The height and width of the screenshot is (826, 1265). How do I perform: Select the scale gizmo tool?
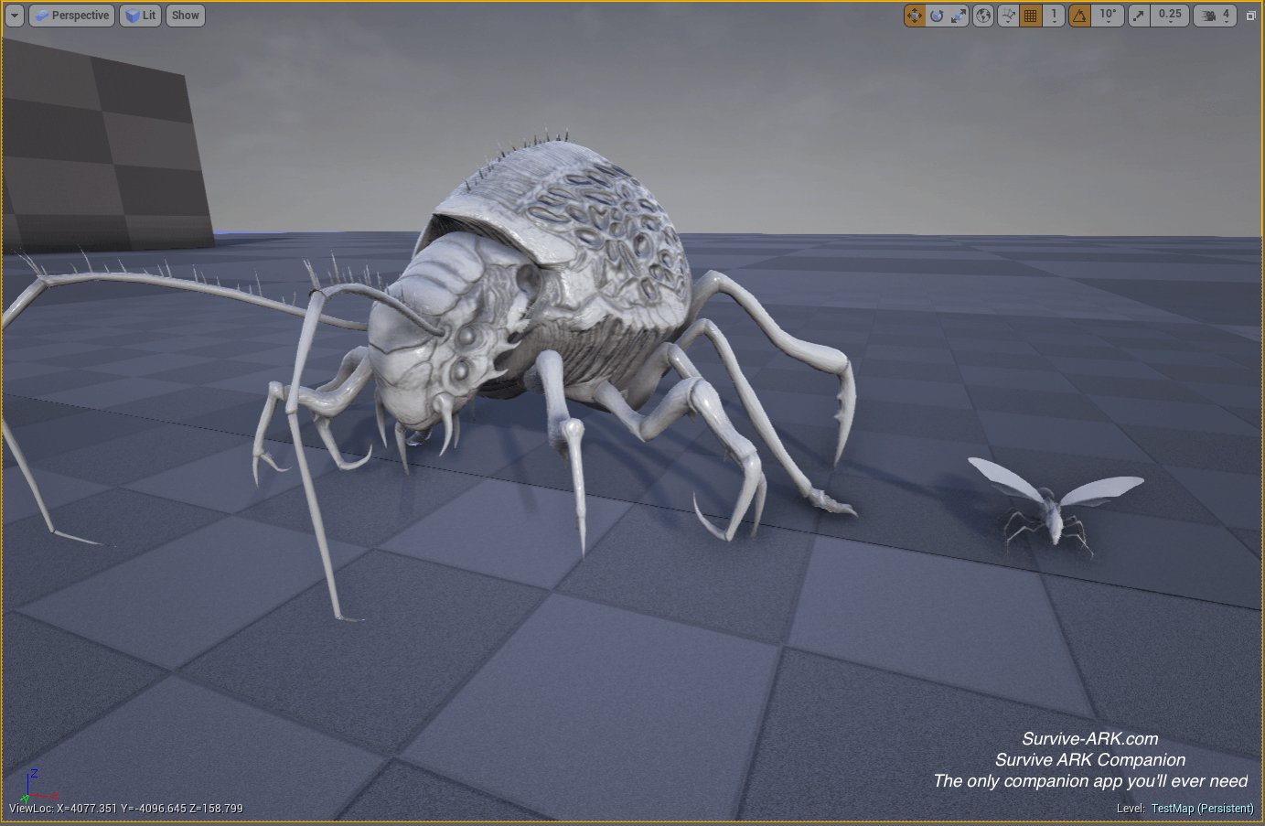point(958,16)
